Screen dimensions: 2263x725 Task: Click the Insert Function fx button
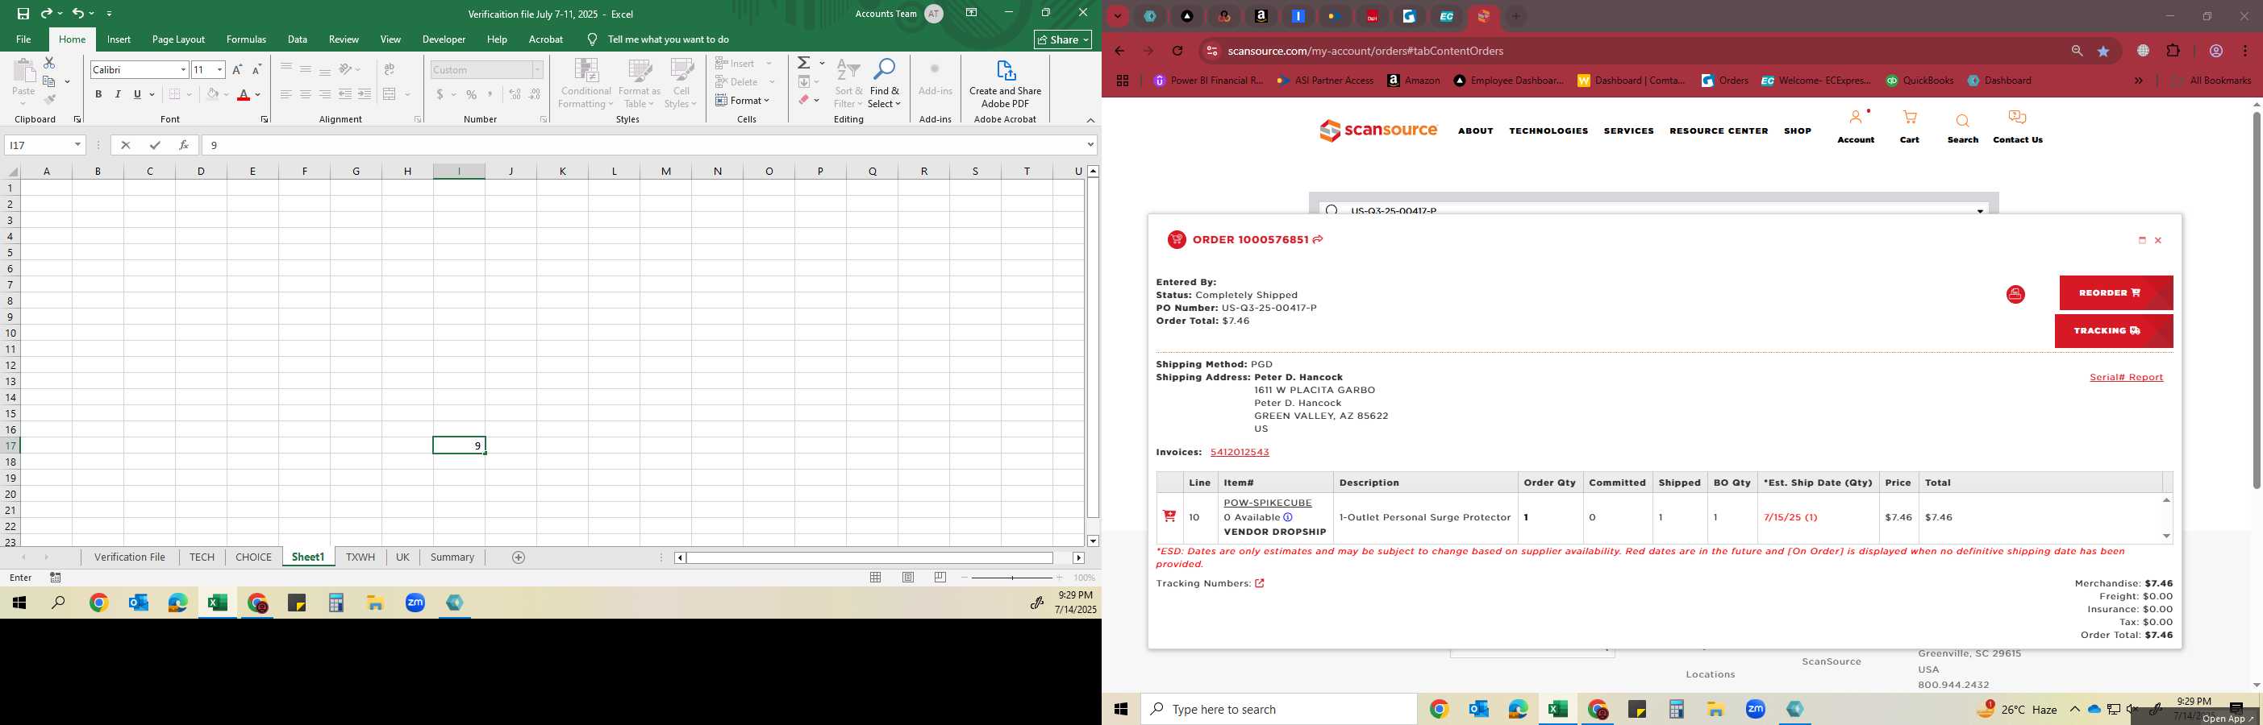coord(183,145)
